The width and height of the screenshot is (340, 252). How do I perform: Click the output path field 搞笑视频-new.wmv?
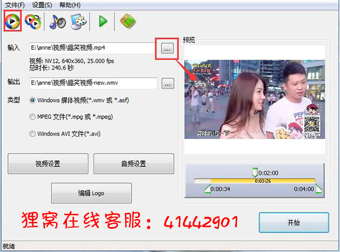[x=93, y=83]
